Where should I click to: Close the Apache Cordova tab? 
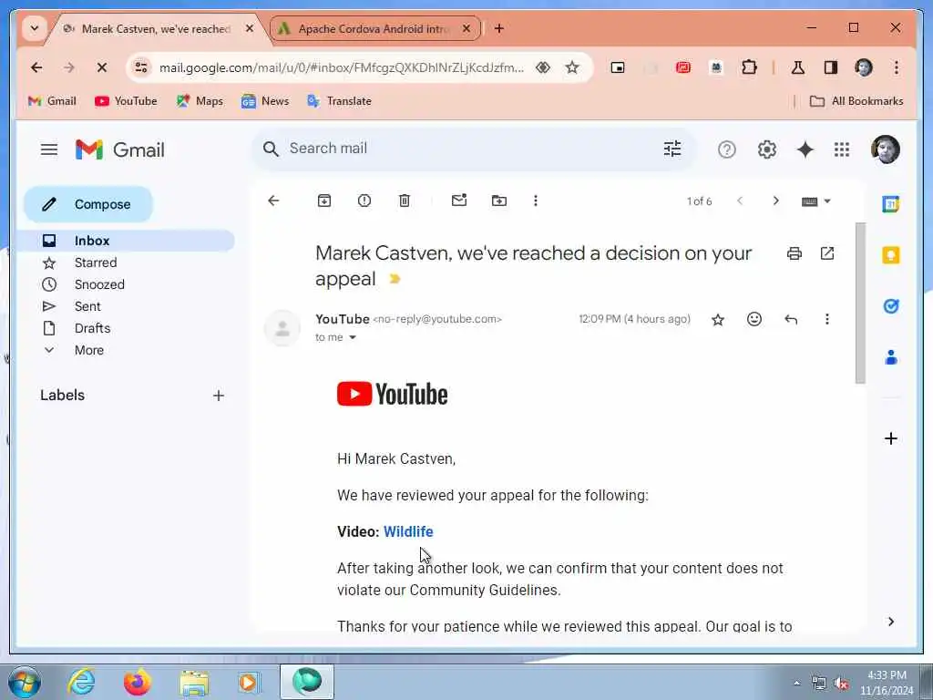466,28
